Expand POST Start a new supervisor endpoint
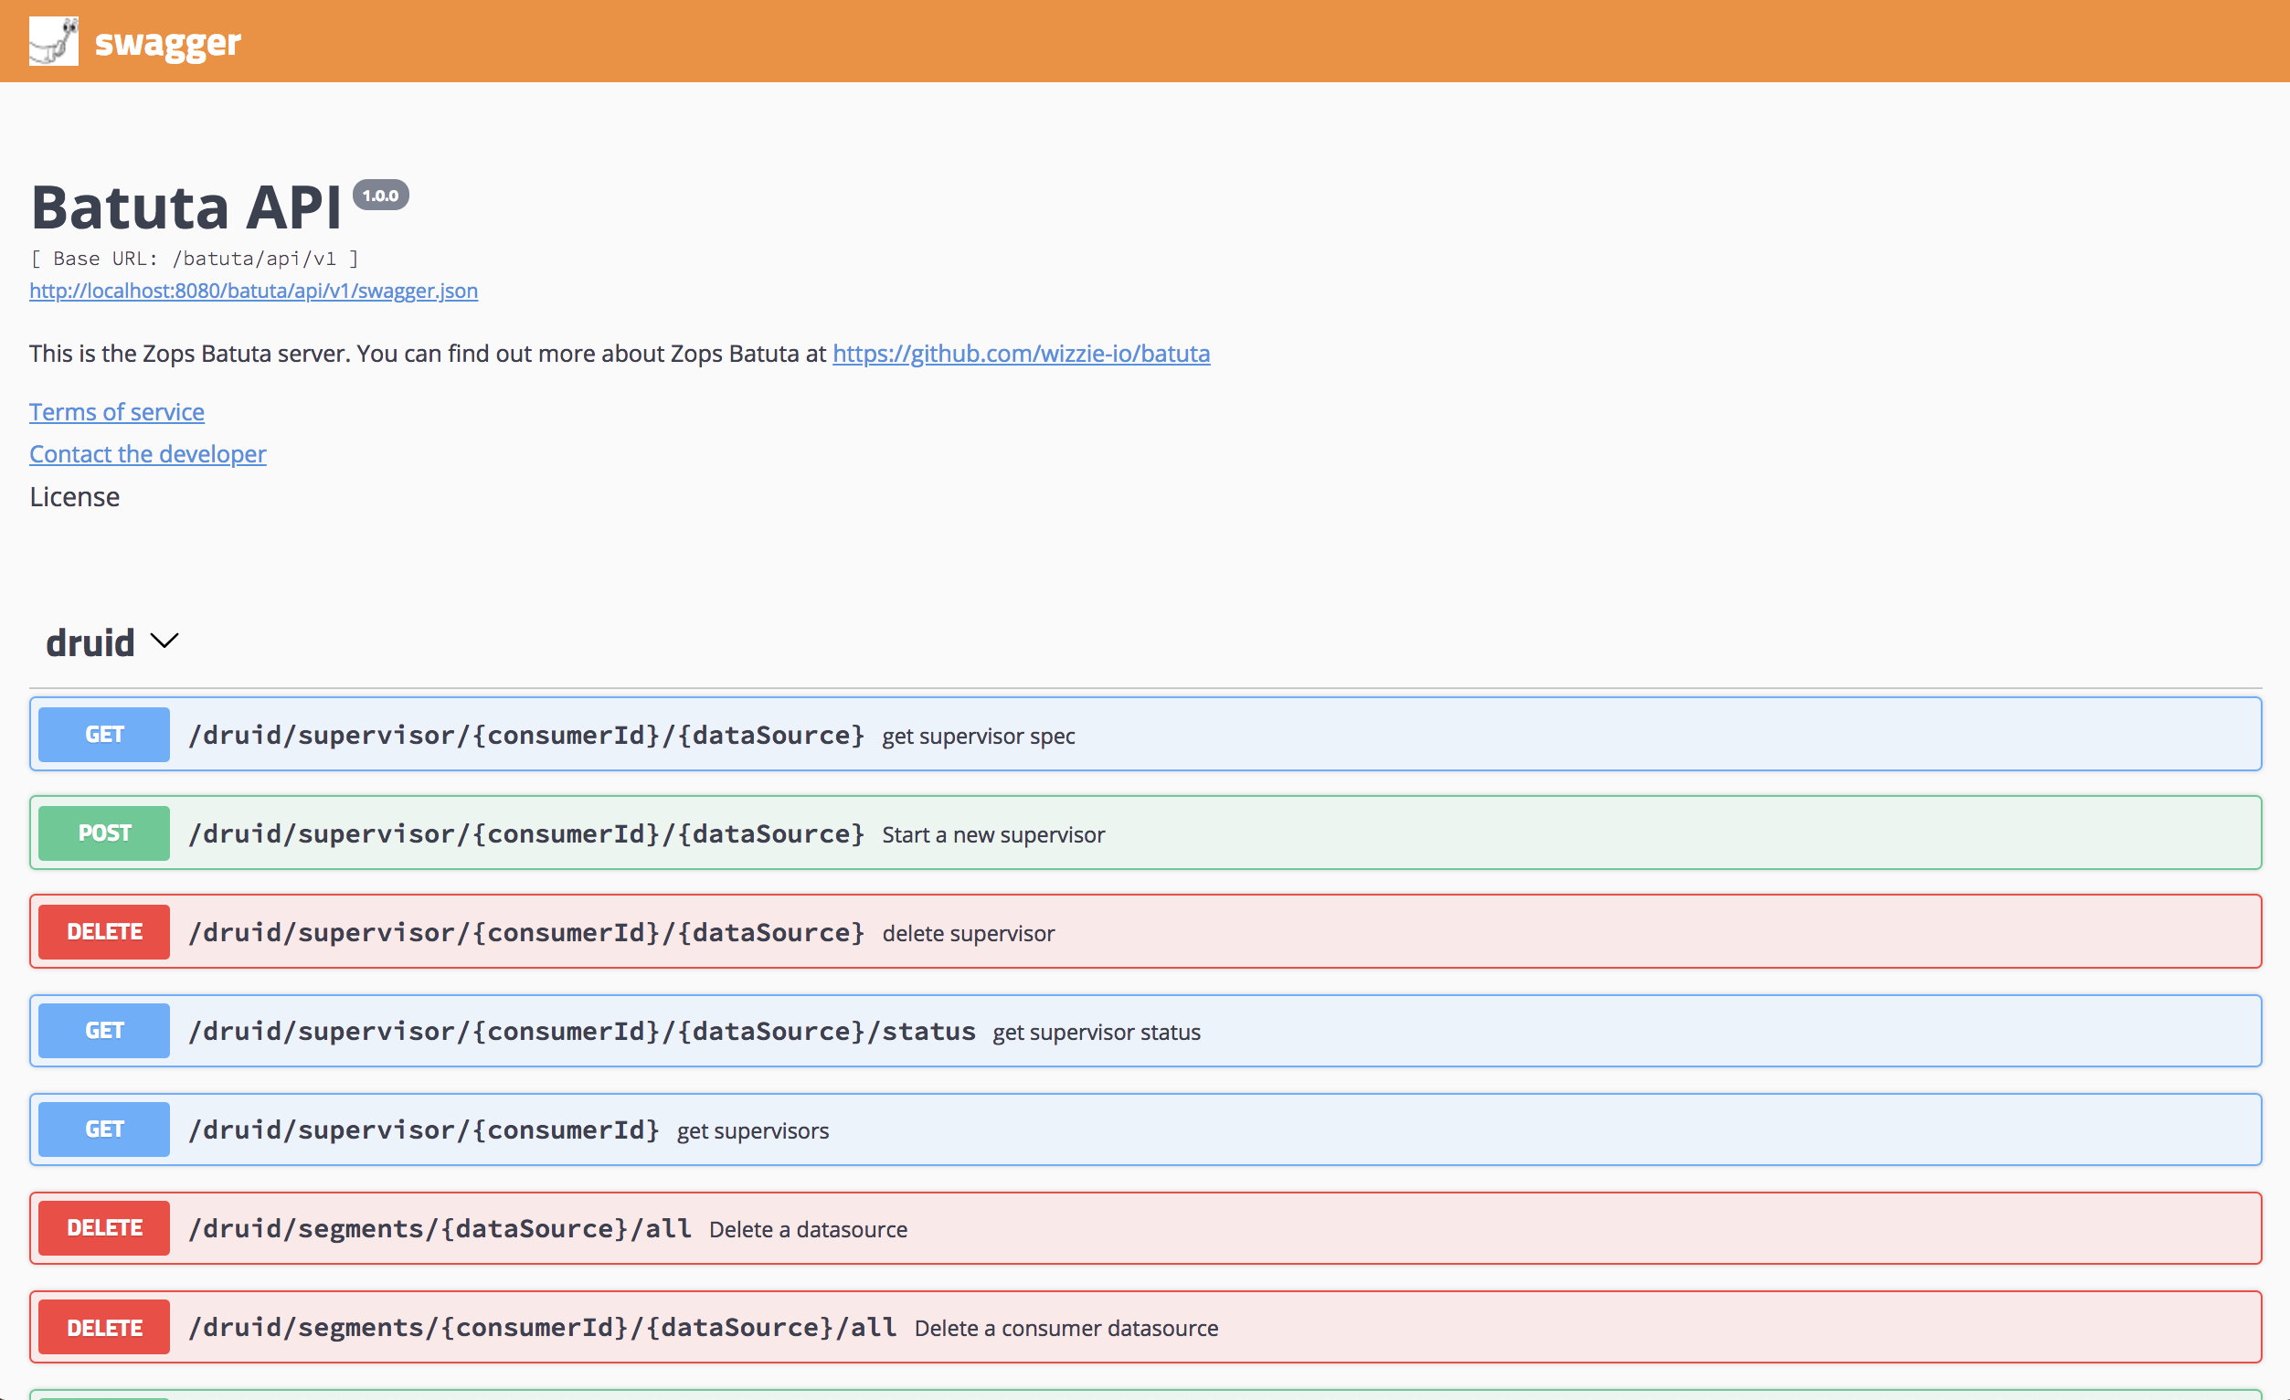This screenshot has height=1400, width=2290. [1145, 833]
